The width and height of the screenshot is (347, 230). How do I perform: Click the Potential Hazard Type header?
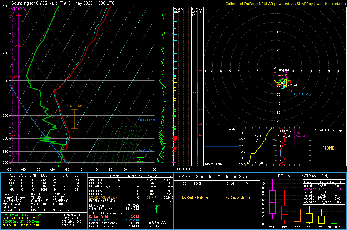pos(328,130)
